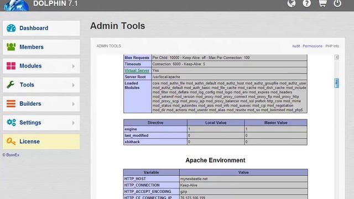This screenshot has width=354, height=199.
Task: Switch to the Audit tab
Action: [296, 46]
